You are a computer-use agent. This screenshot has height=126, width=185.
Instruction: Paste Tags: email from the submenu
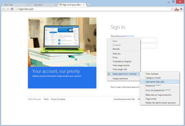160,99
